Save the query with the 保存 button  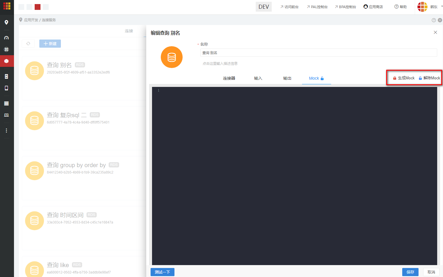coord(410,272)
